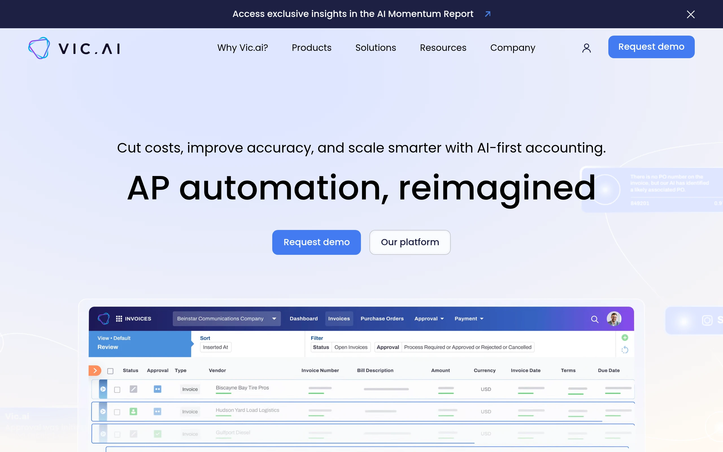Open the apps grid icon beside INVOICES
The height and width of the screenshot is (452, 723).
click(119, 319)
